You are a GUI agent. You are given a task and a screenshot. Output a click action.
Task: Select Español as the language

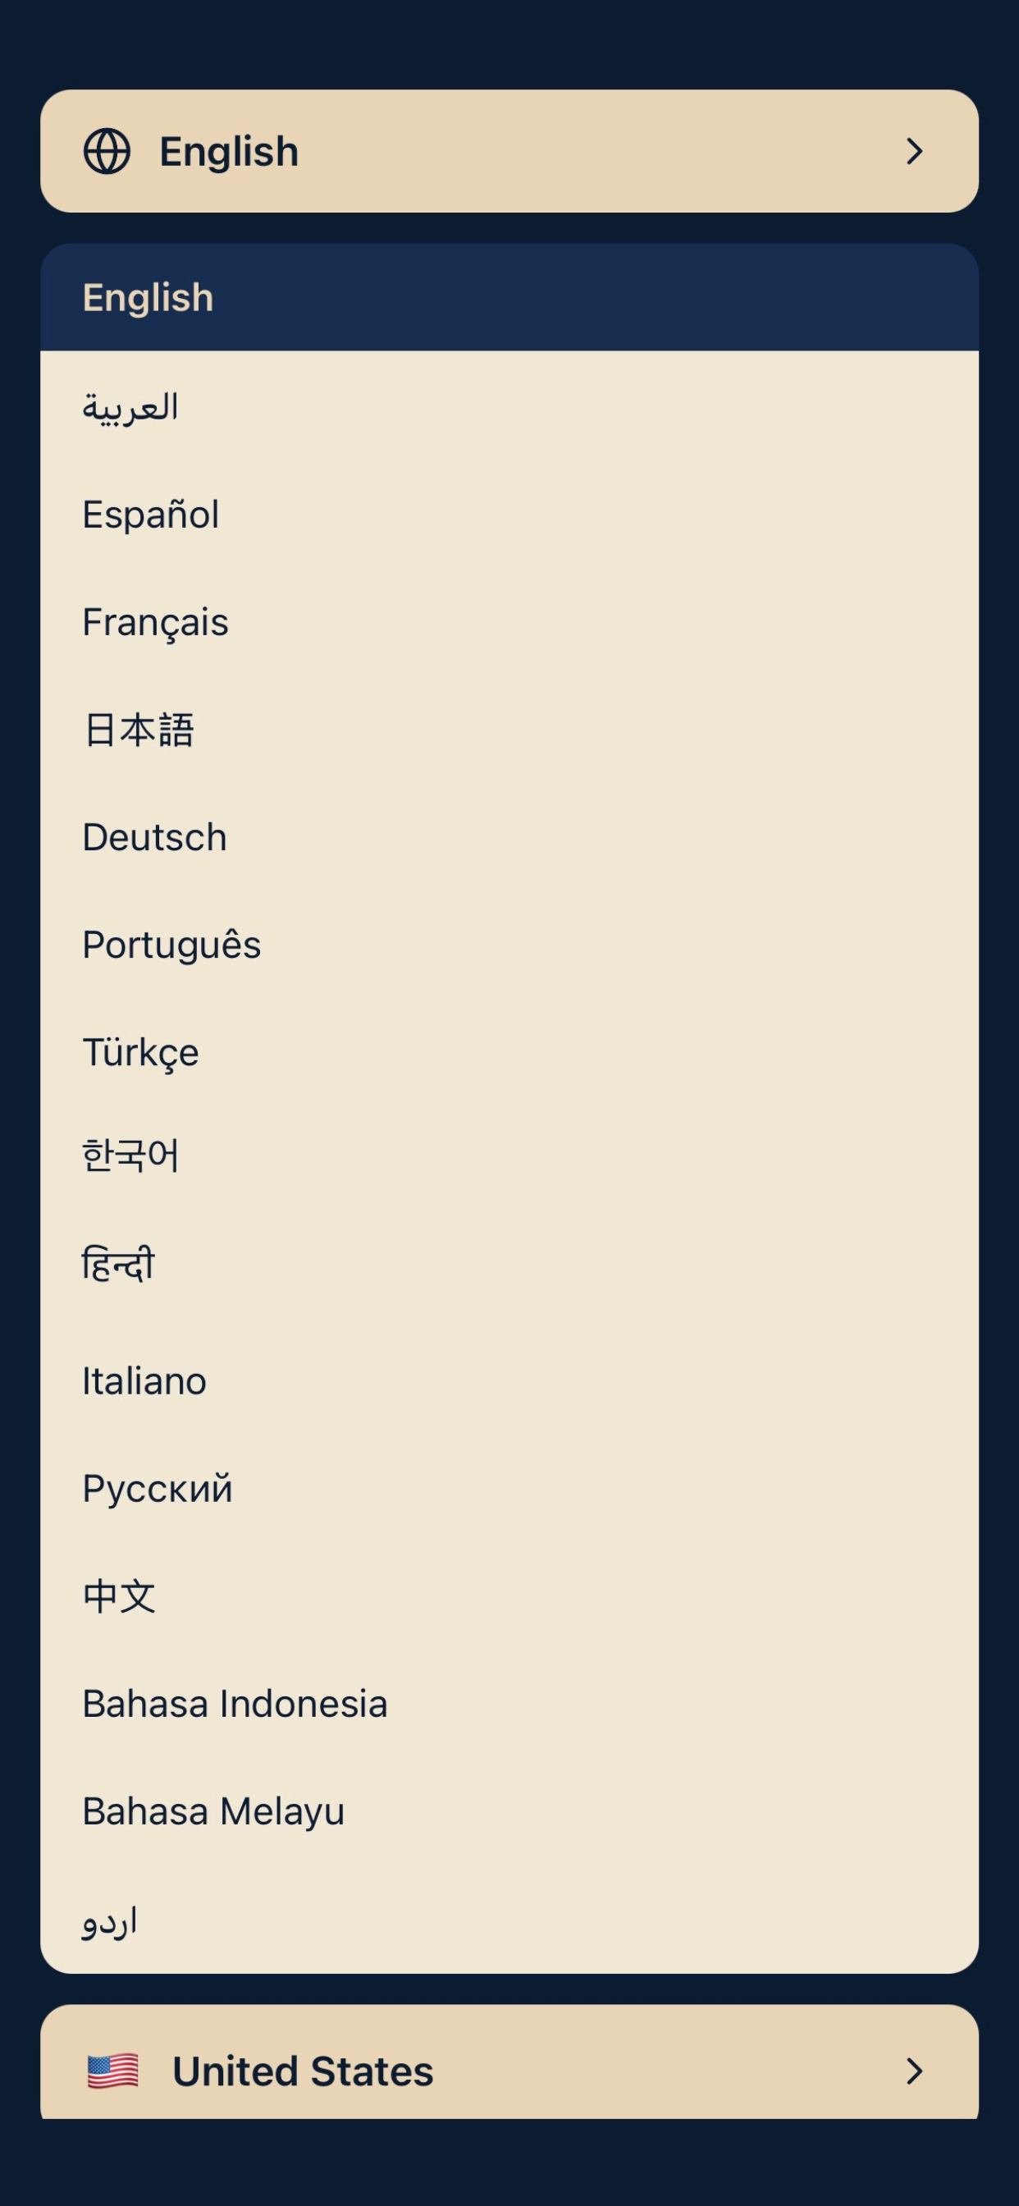click(x=509, y=514)
